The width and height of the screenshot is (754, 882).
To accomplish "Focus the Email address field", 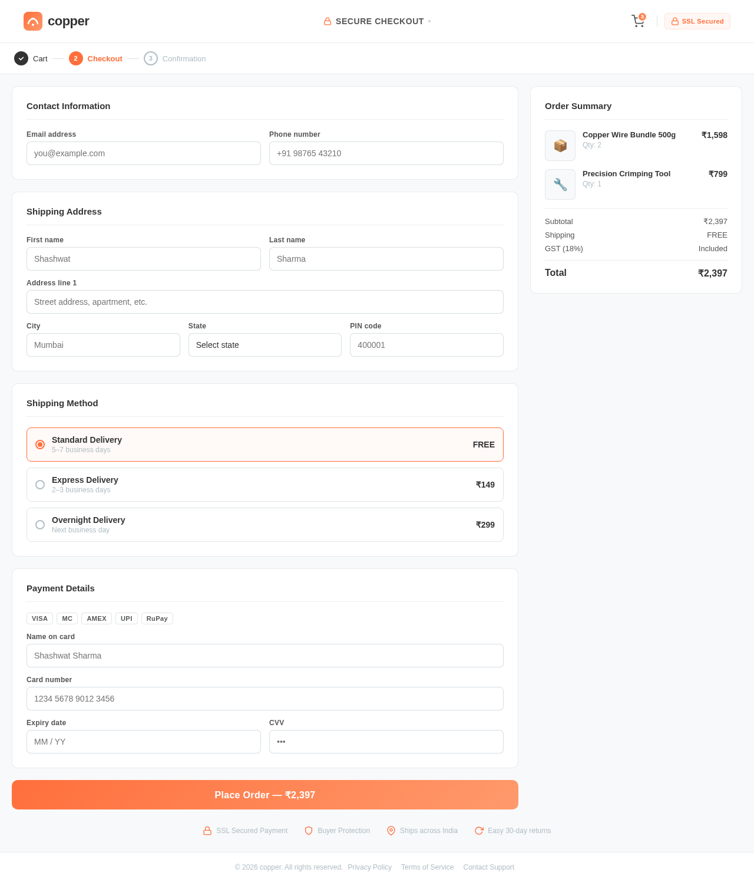I will coord(144,153).
